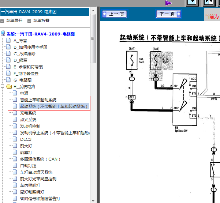Collapse the H_系统电路 folder node
Viewport: 220px width, 203px height.
coord(2,86)
